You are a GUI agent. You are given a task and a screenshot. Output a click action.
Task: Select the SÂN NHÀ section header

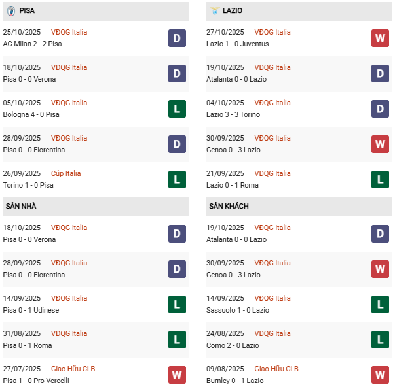coord(21,207)
